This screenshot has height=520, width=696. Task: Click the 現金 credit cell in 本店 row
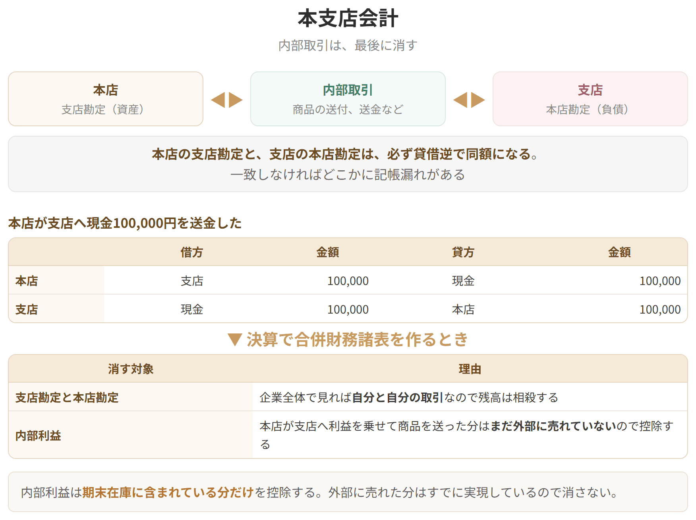[463, 281]
